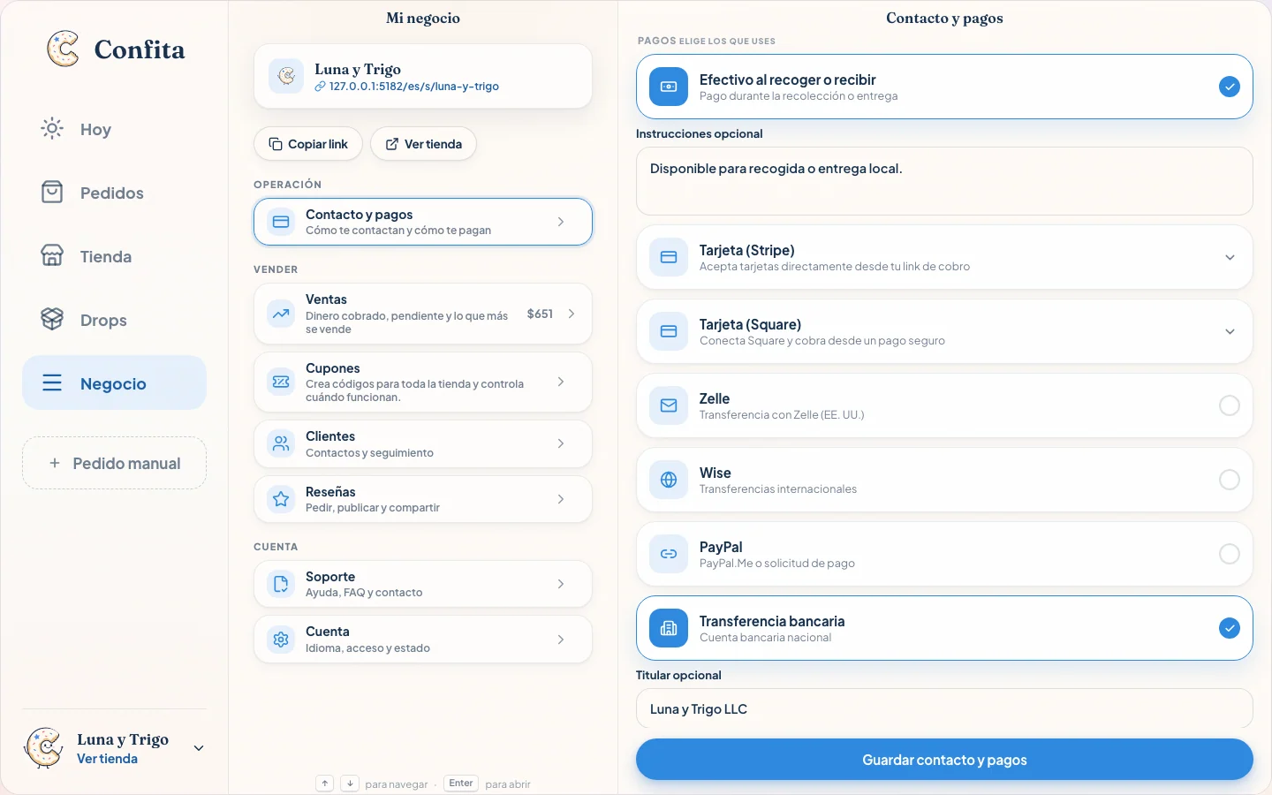Go to the Pedidos section

[114, 193]
